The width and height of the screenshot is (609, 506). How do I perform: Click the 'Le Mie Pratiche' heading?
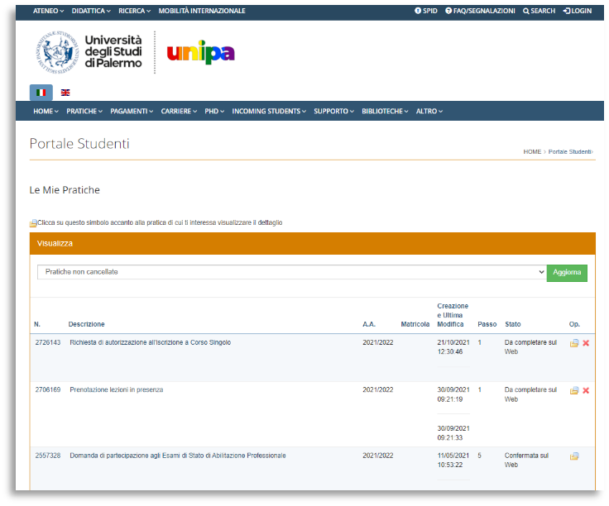pos(65,190)
